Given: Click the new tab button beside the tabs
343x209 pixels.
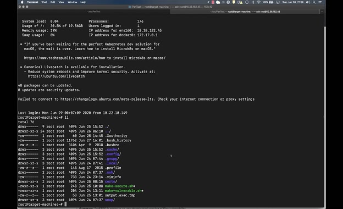Looking at the screenshot, I should click(x=322, y=12).
